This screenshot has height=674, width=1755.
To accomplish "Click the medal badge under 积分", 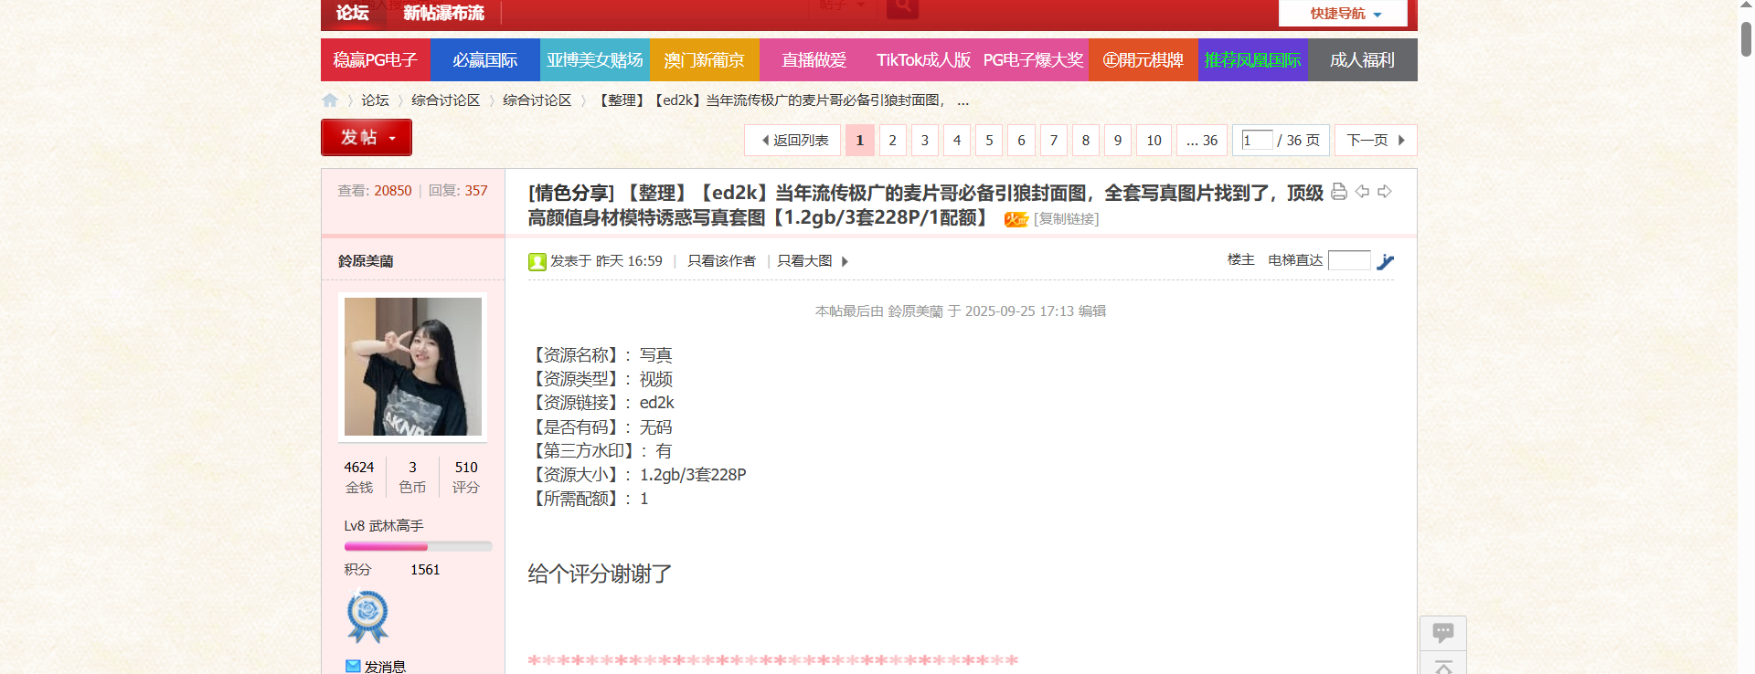I will (x=367, y=616).
